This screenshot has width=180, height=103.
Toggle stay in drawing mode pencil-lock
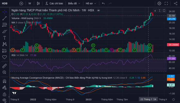click(4, 88)
